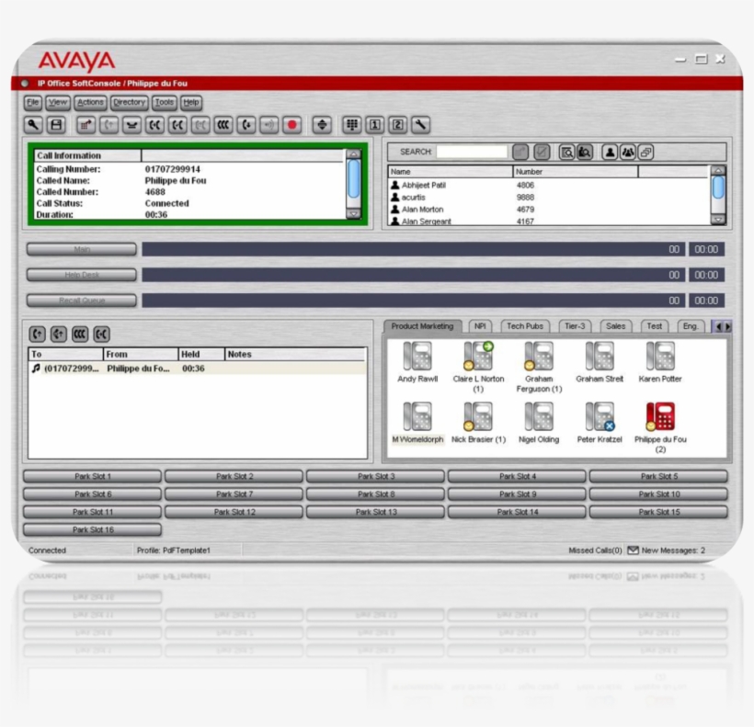The image size is (754, 727).
Task: Toggle the panel expand/collapse toolbar icon
Action: [x=322, y=125]
